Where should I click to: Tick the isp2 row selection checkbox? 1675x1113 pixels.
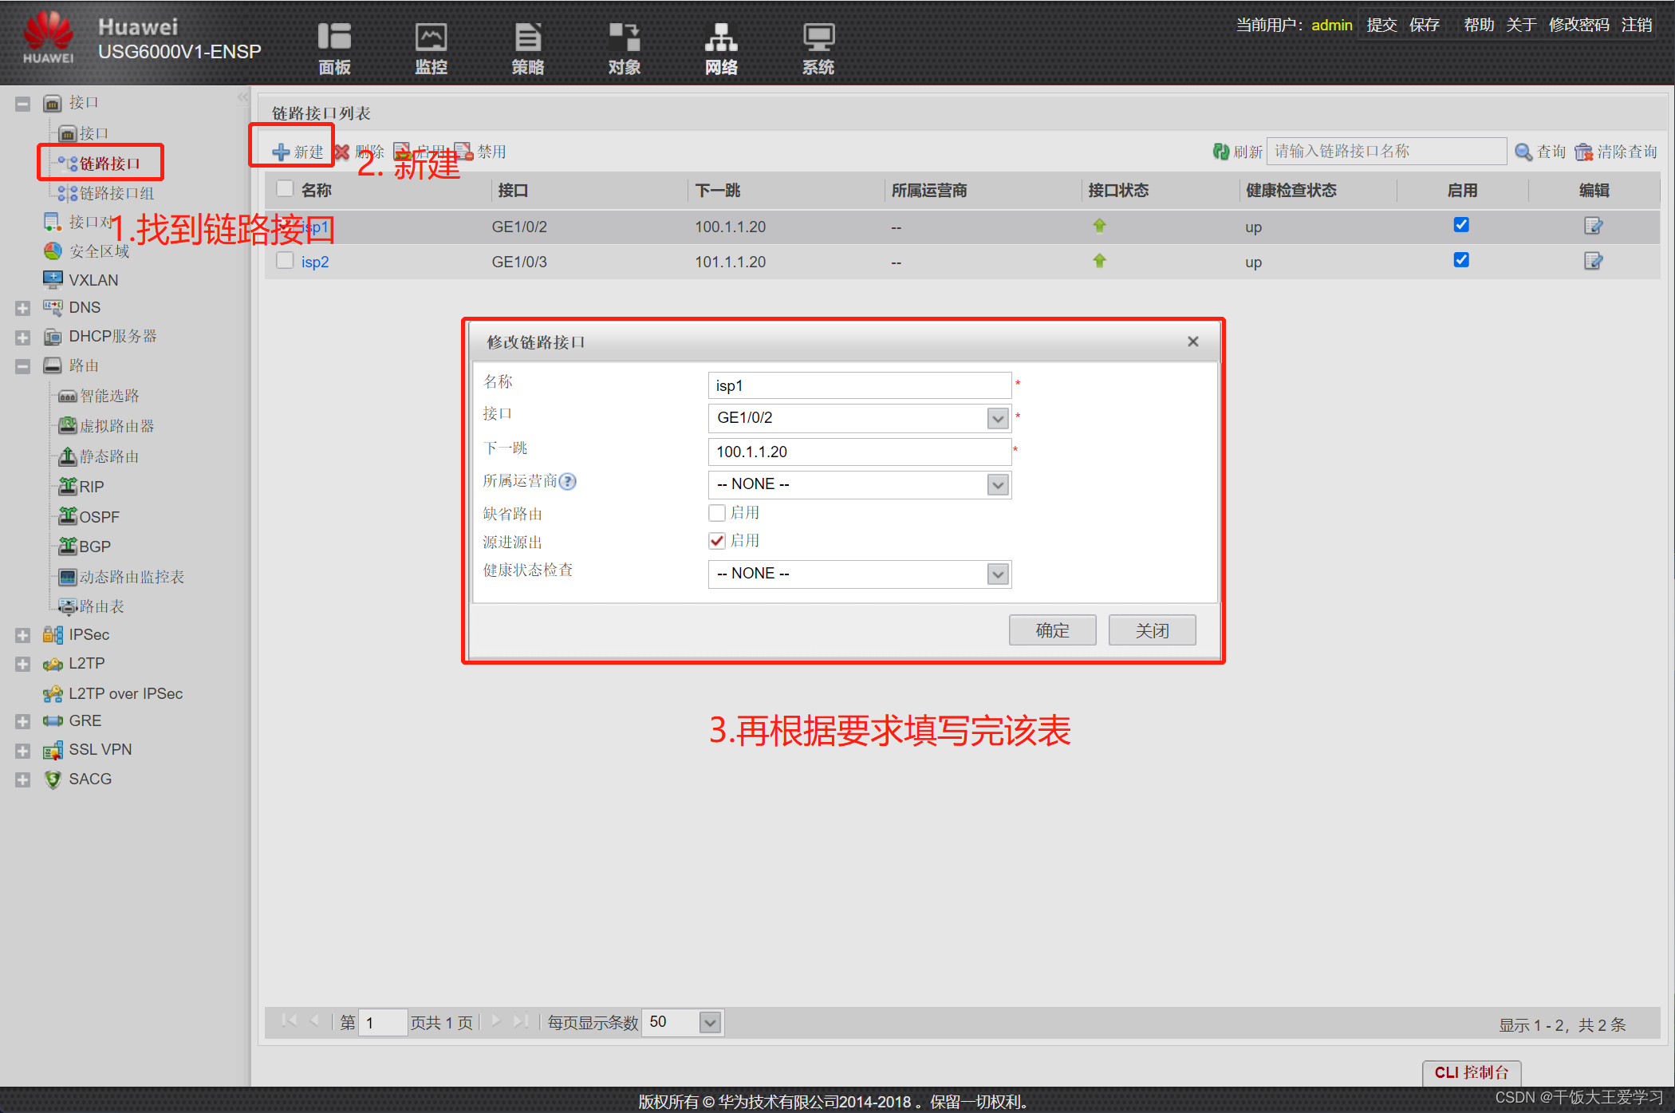click(x=285, y=261)
